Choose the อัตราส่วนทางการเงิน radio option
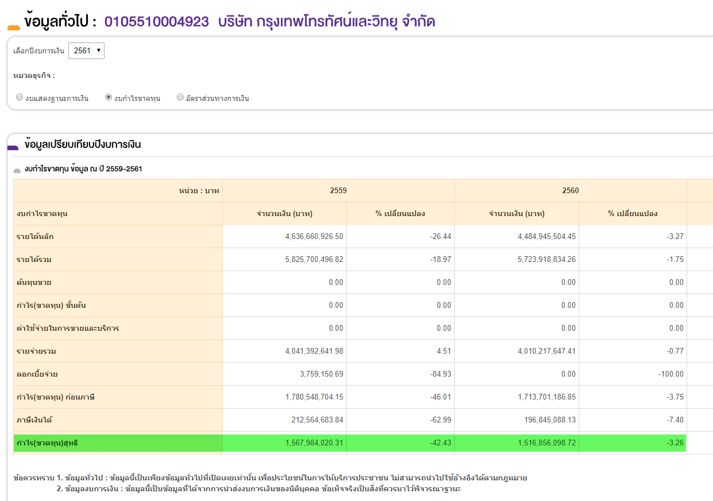The image size is (713, 501). (x=180, y=97)
